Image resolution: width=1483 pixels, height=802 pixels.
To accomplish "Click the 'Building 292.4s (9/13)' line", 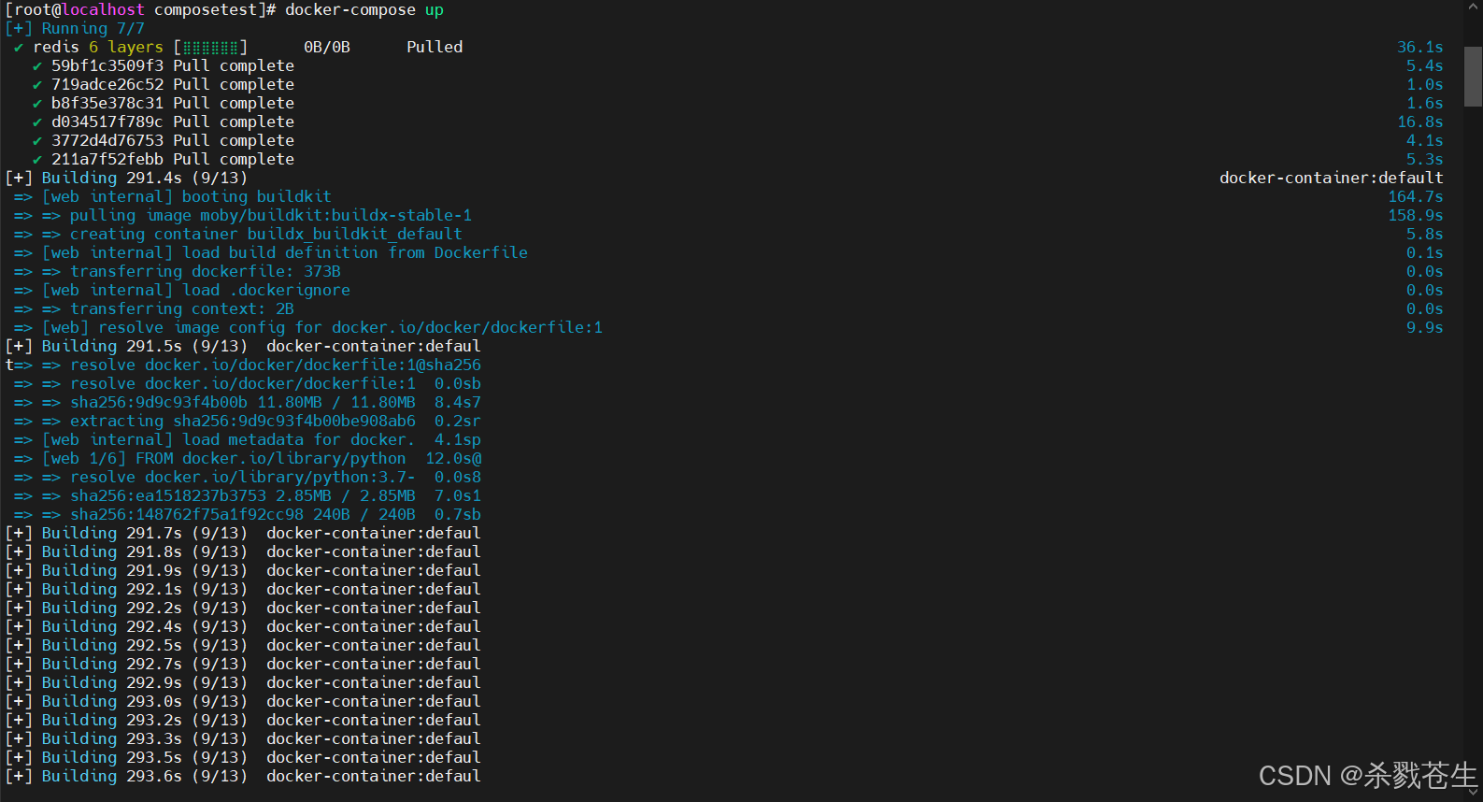I will tap(243, 626).
